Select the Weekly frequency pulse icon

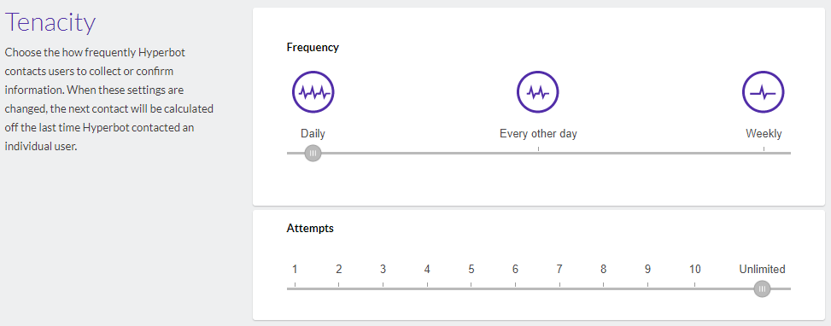pos(764,92)
